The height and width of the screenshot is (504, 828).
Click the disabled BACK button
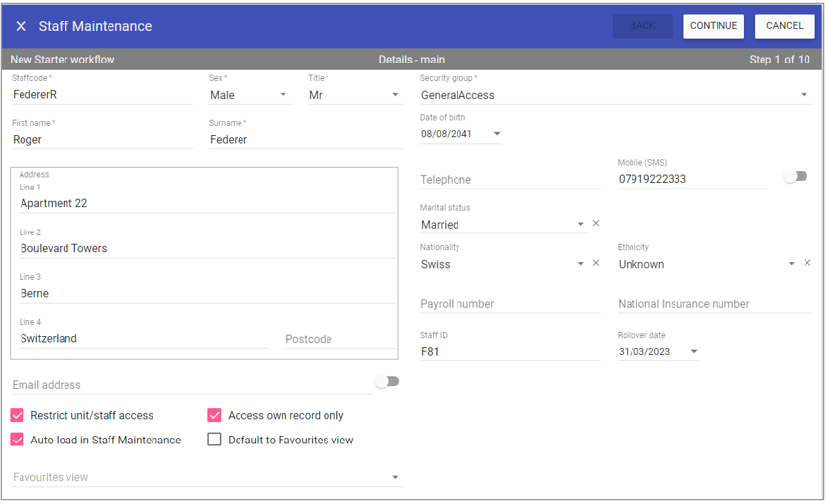(642, 26)
